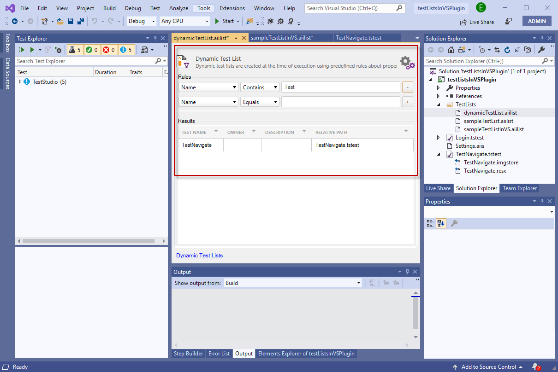
Task: Click the Navigate Backward toolbar arrow
Action: pos(14,21)
